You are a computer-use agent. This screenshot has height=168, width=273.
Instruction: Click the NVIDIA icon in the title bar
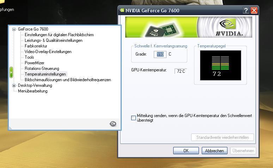pos(122,11)
